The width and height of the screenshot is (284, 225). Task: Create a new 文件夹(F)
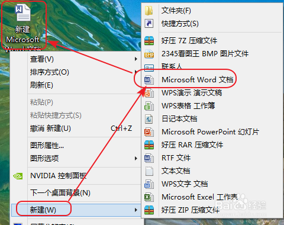click(212, 11)
